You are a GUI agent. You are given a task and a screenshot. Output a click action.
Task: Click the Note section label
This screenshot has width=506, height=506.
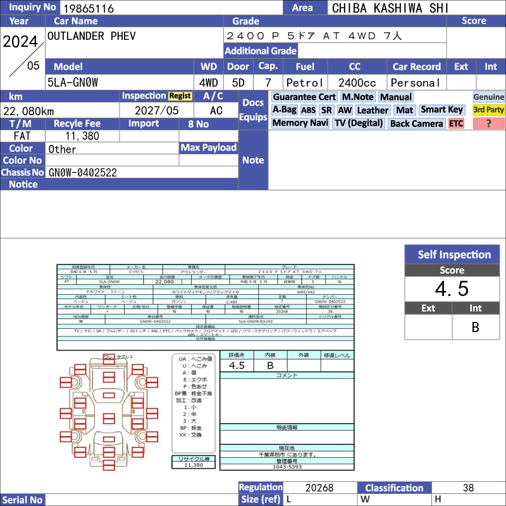[x=253, y=160]
